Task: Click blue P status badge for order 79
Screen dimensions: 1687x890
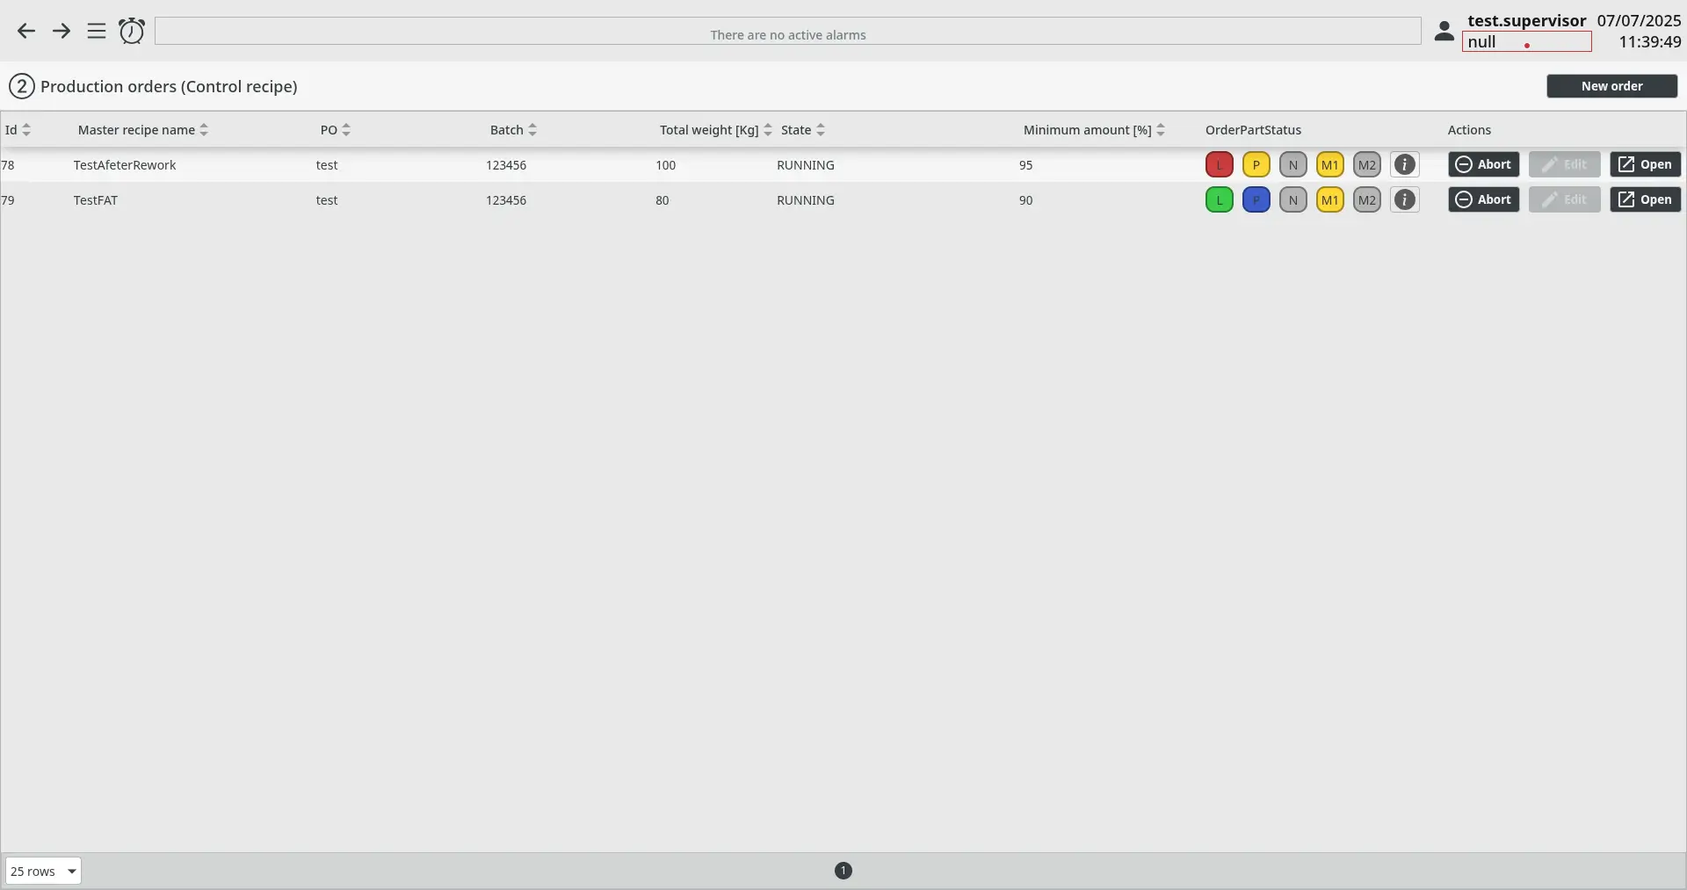Action: [x=1256, y=200]
